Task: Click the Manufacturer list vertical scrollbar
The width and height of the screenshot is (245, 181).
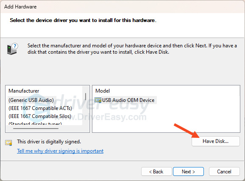Action: [86, 97]
